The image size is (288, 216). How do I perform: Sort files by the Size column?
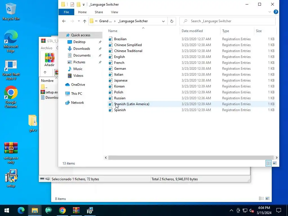click(x=259, y=31)
